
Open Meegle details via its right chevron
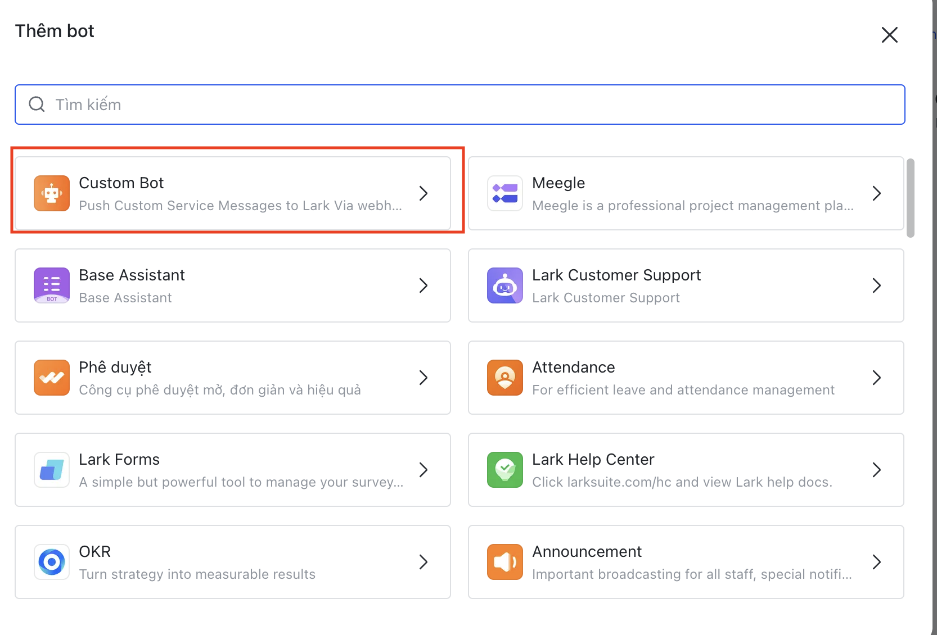[x=876, y=193]
